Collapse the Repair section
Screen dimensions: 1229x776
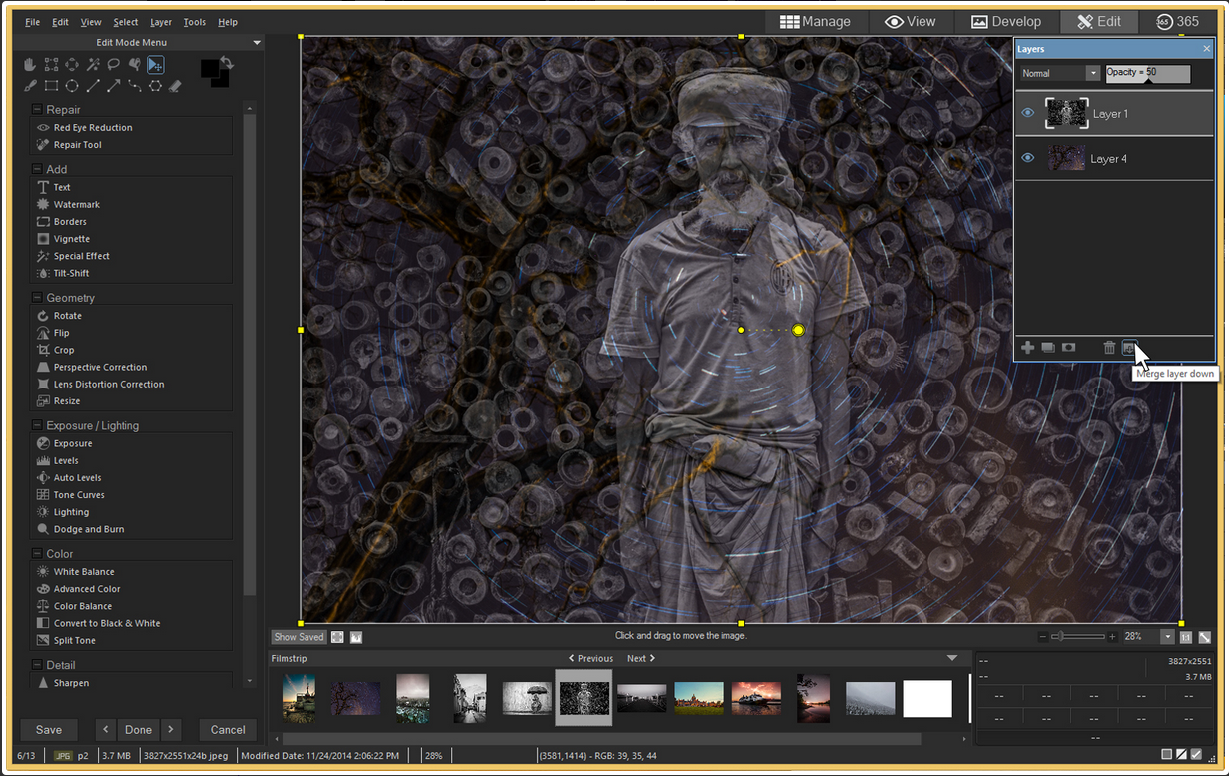click(x=37, y=110)
